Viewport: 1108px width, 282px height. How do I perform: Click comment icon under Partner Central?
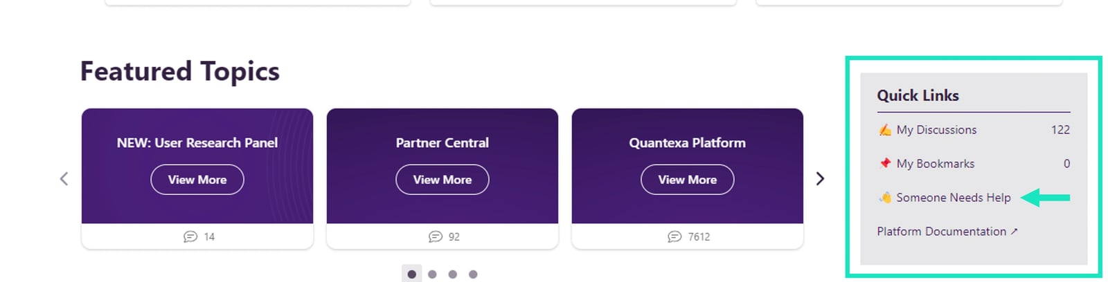coord(436,236)
